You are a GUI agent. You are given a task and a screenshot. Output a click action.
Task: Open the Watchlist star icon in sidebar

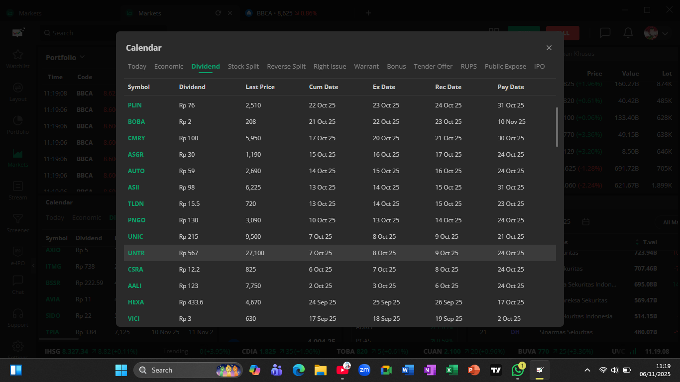pyautogui.click(x=18, y=55)
